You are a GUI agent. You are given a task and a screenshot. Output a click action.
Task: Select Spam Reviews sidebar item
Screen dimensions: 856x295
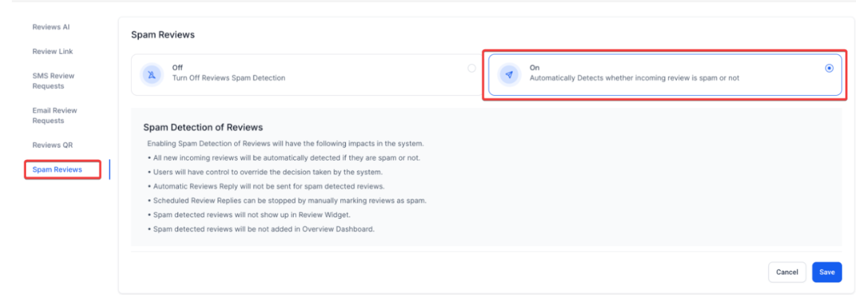point(58,170)
